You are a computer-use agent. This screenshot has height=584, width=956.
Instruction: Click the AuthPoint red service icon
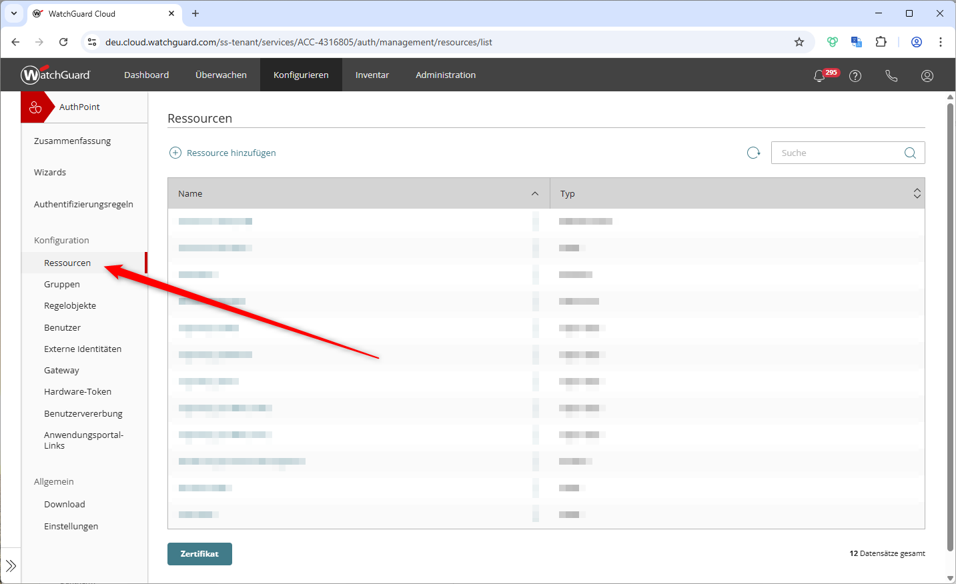(x=36, y=107)
